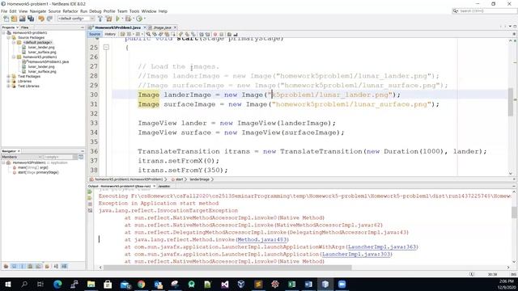Collapse the homework5.problem1 package node
Image resolution: width=518 pixels, height=291 pixels.
[14, 57]
